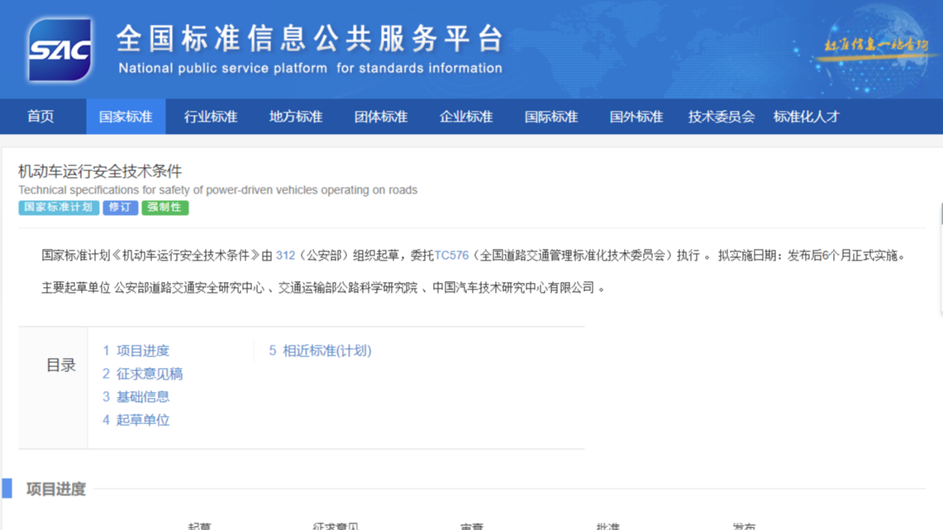Open the 地方标准 navigation item

click(x=296, y=117)
